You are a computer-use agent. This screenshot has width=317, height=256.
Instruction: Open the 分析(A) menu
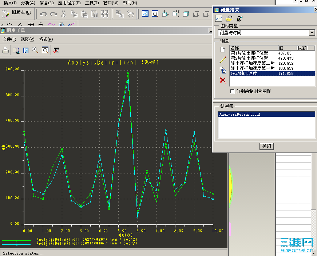point(28,3)
